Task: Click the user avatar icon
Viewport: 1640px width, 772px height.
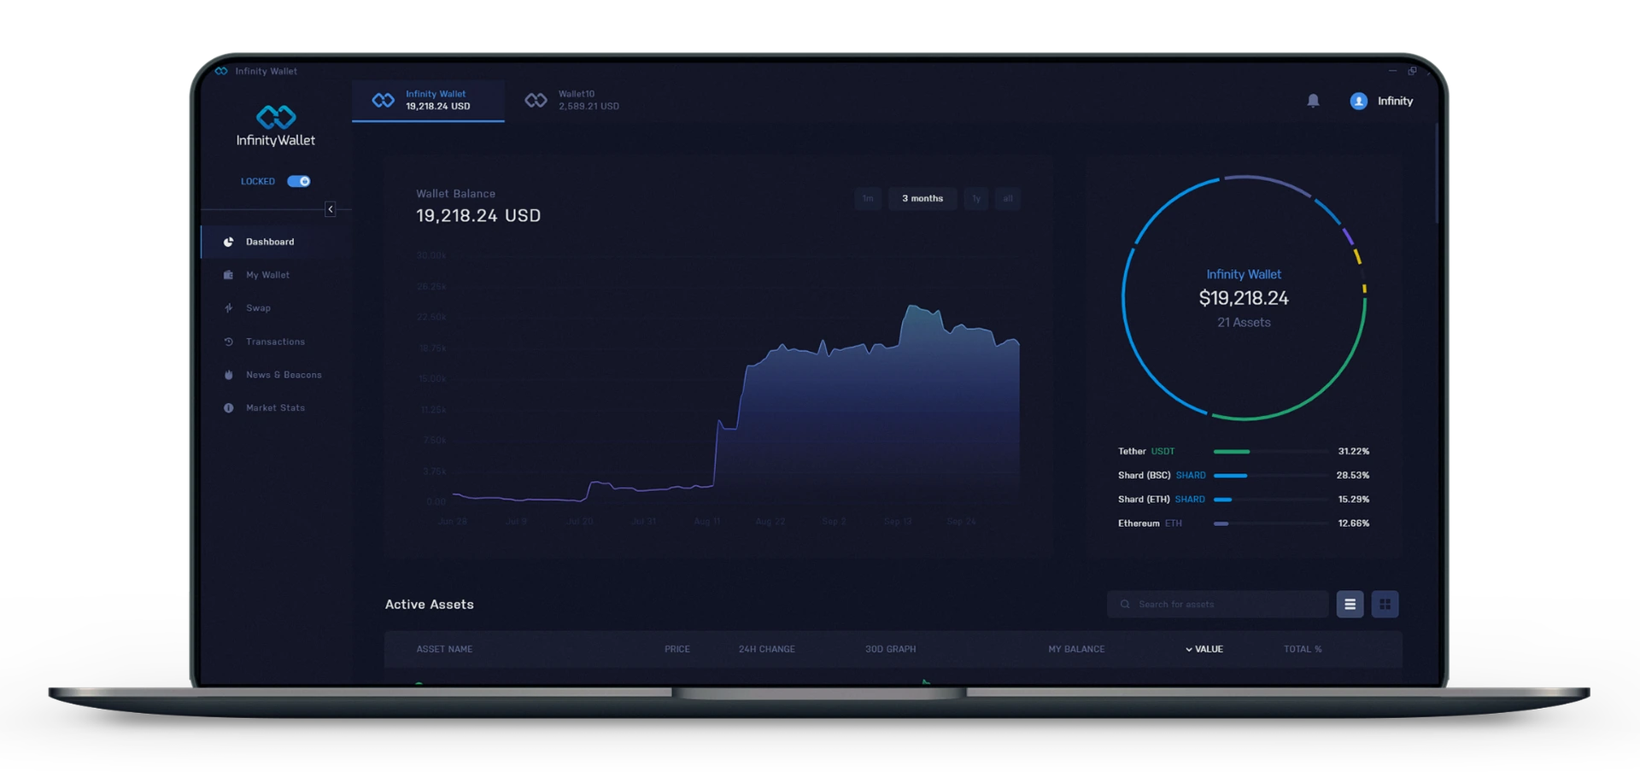Action: click(1358, 101)
